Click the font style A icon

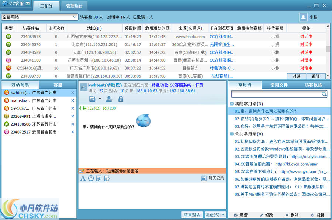(x=83, y=178)
